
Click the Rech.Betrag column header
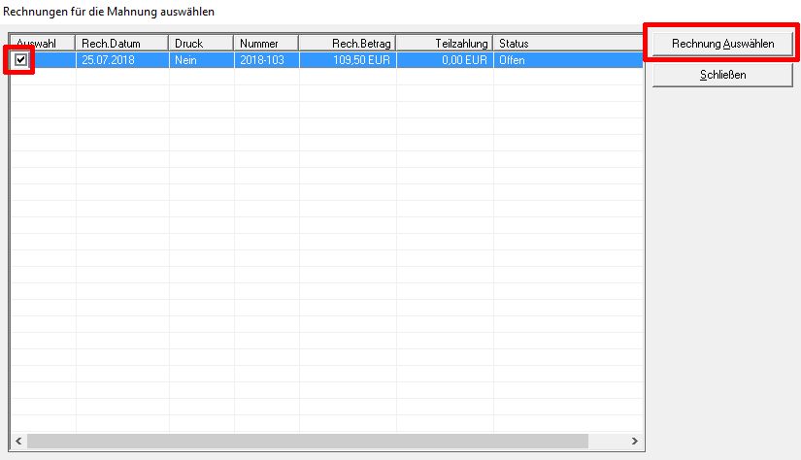point(348,44)
